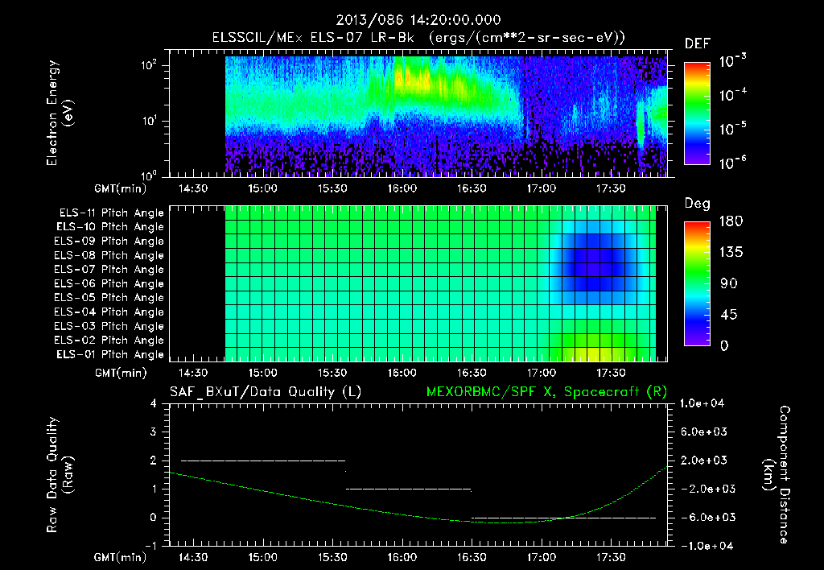Viewport: 824px width, 570px height.
Task: Click GMT(min) label under bottom panel
Action: click(x=121, y=557)
